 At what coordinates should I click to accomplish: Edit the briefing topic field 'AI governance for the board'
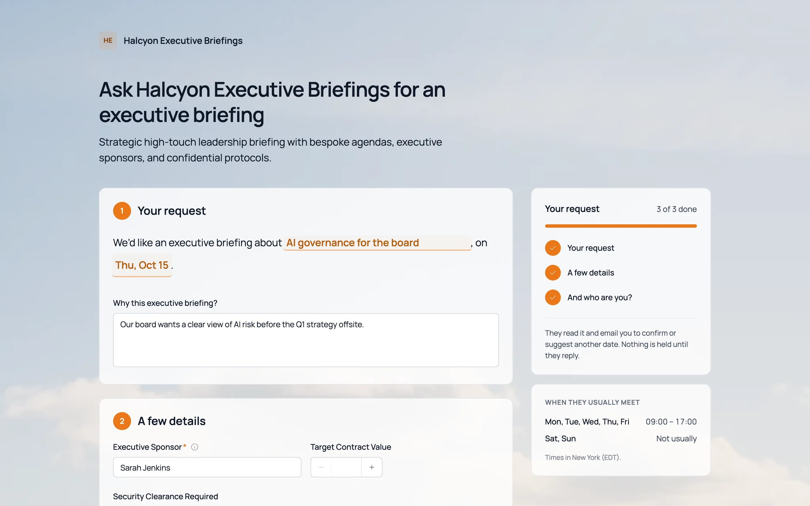377,243
